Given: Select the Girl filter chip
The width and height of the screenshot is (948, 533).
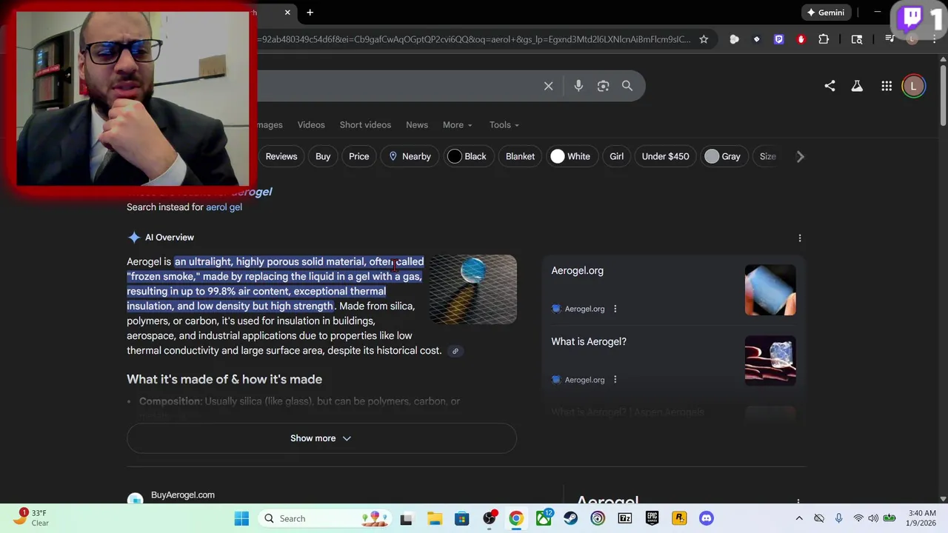Looking at the screenshot, I should click(616, 156).
